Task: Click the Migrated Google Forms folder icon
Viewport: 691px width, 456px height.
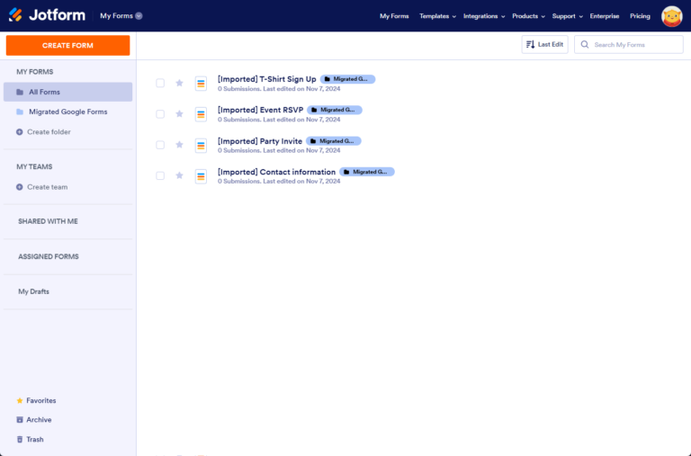Action: 20,112
